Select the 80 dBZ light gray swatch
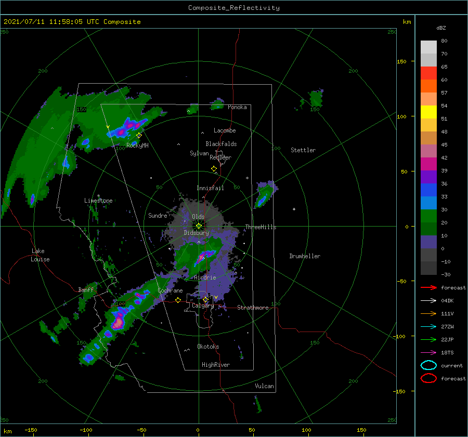The width and height of the screenshot is (468, 437). click(428, 47)
